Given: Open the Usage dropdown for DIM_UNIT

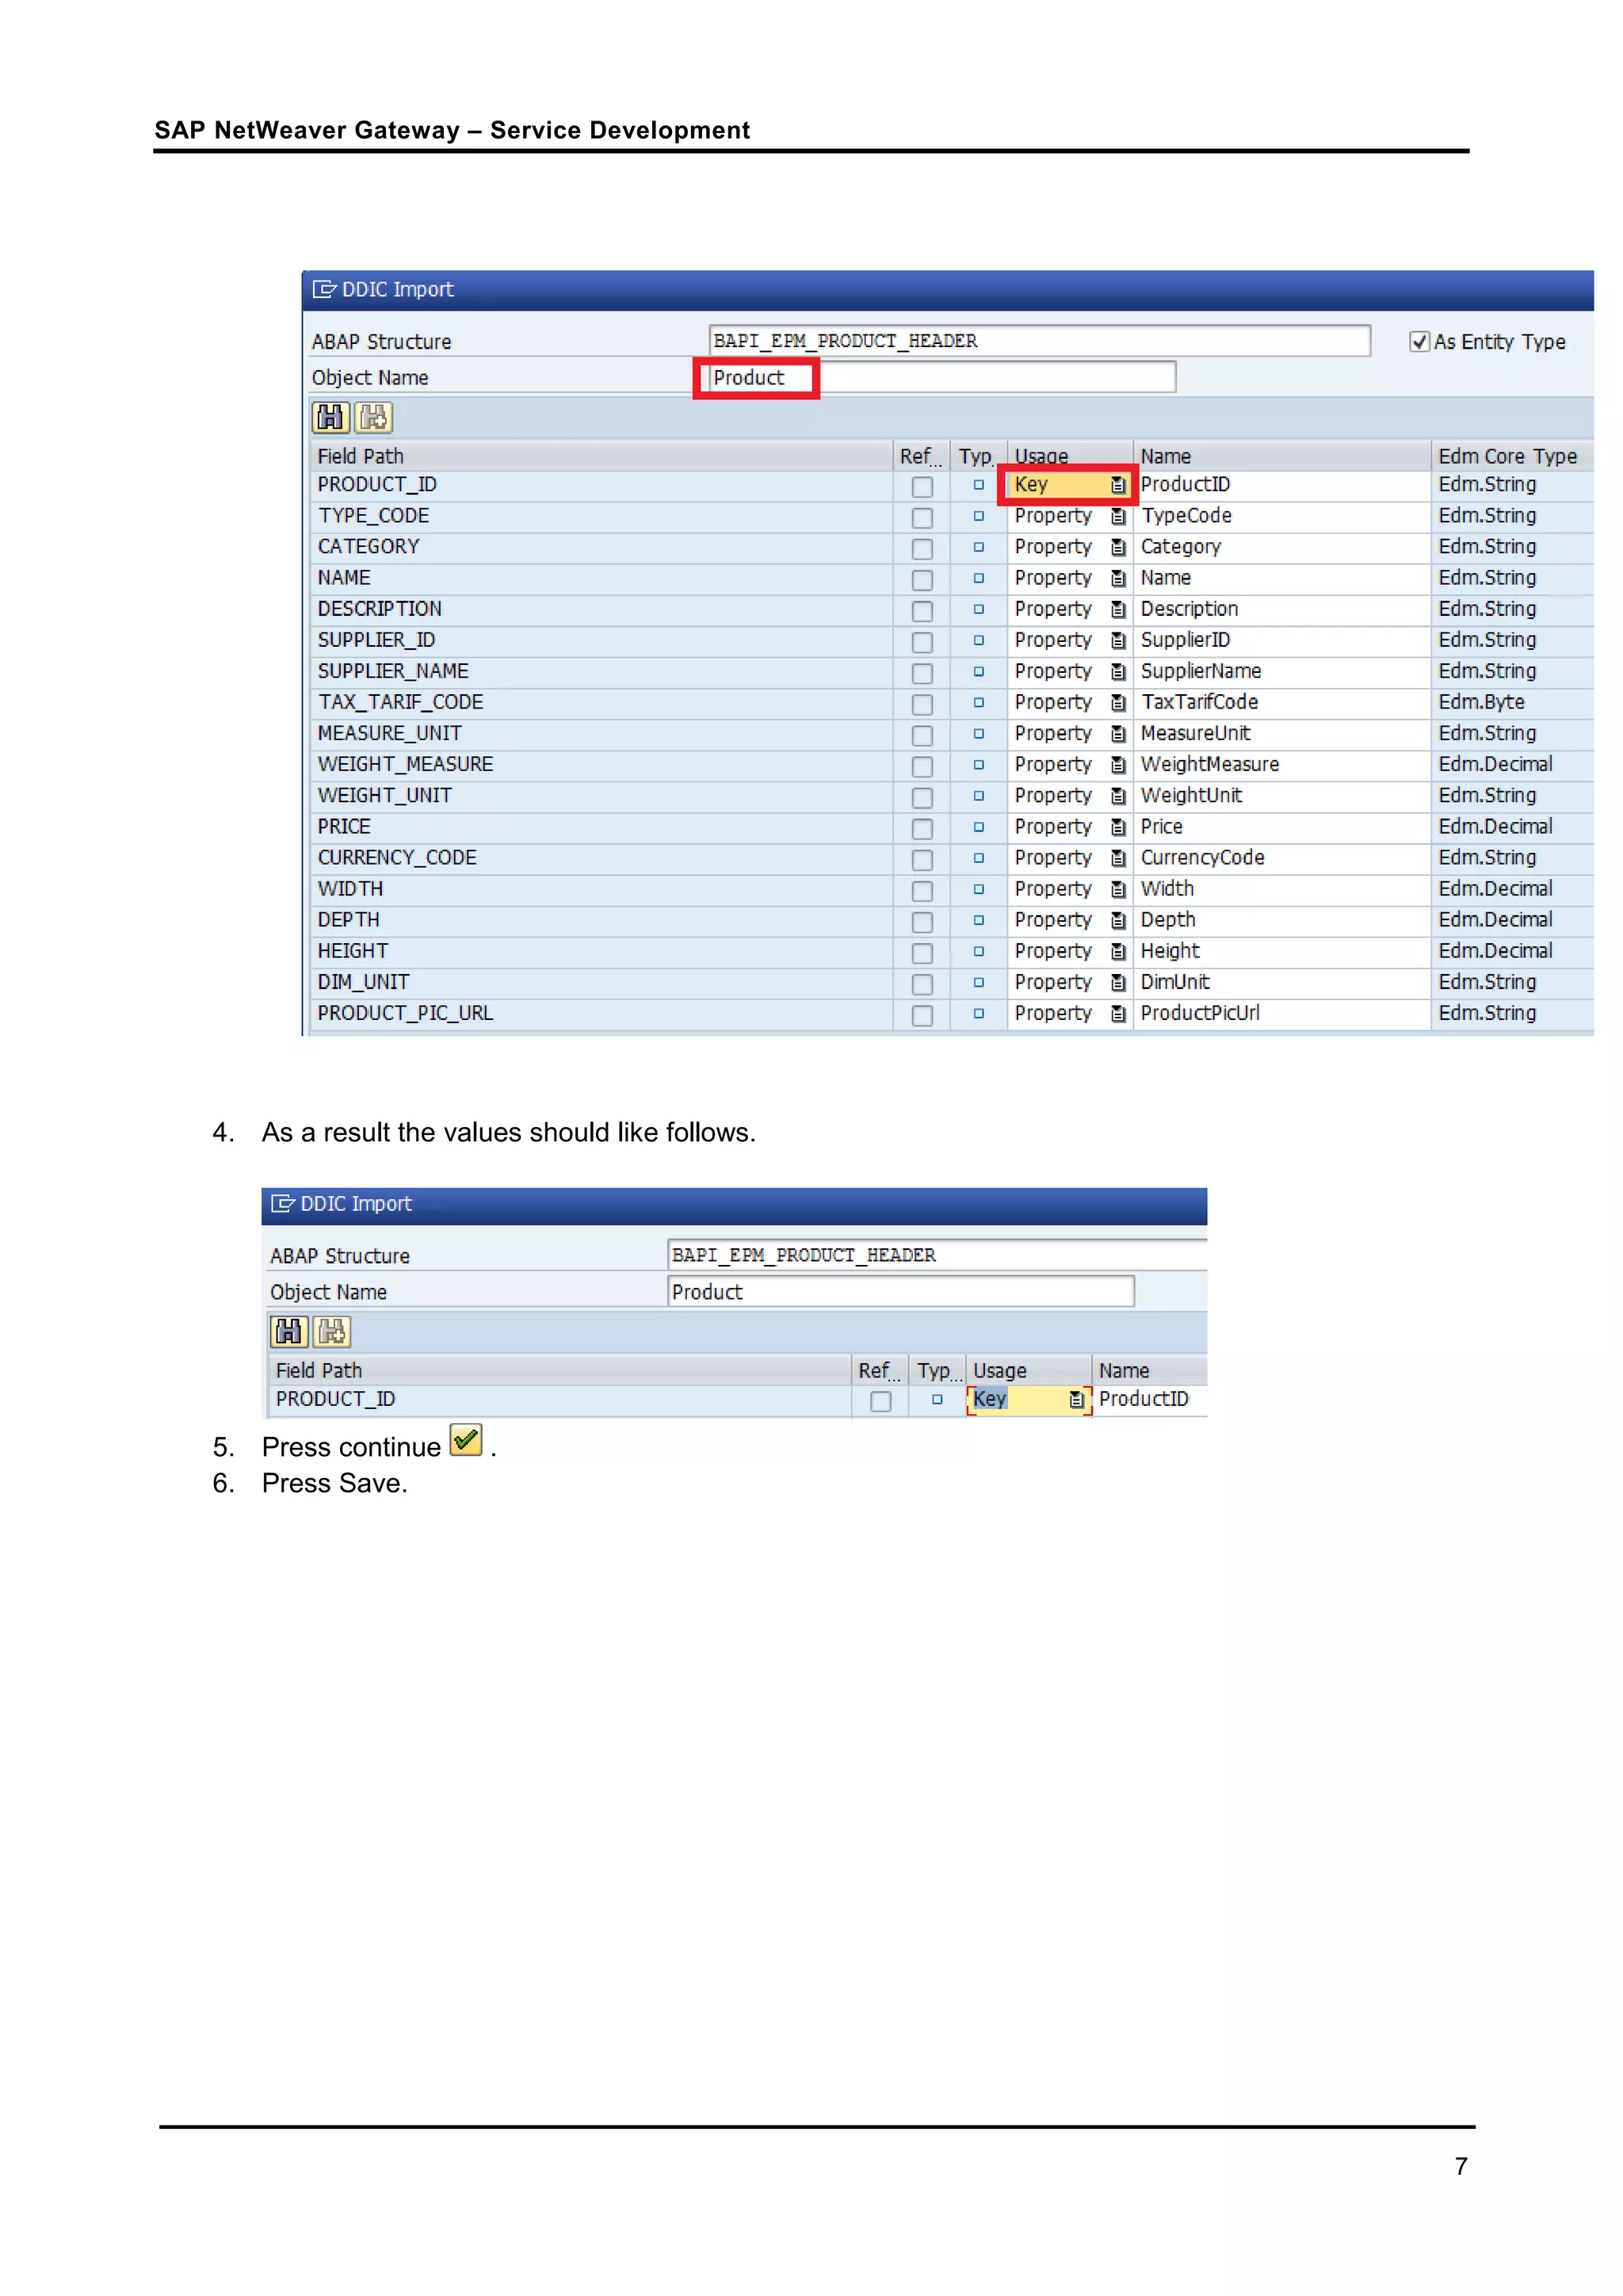Looking at the screenshot, I should 1118,982.
